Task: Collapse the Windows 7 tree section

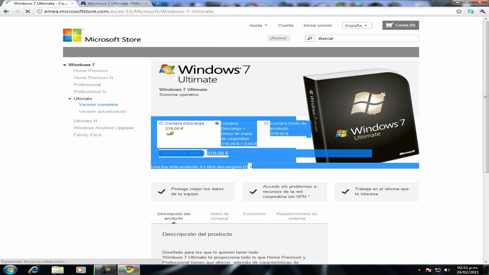Action: [x=65, y=65]
